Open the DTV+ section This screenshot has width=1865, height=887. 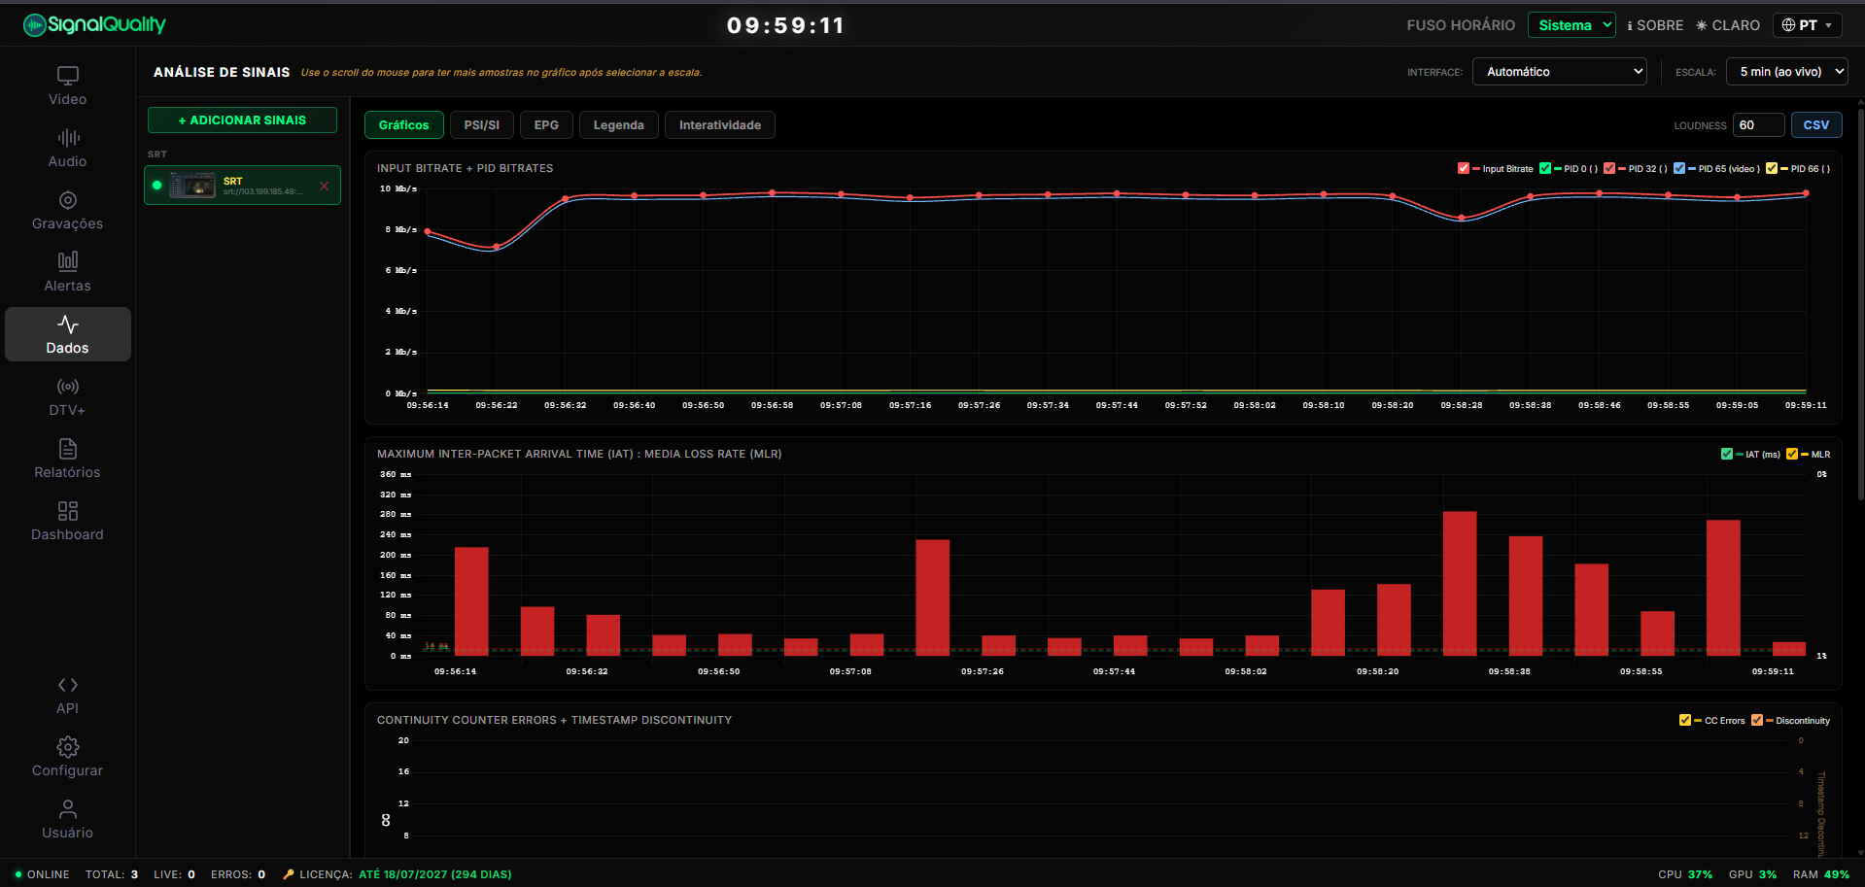pyautogui.click(x=67, y=396)
